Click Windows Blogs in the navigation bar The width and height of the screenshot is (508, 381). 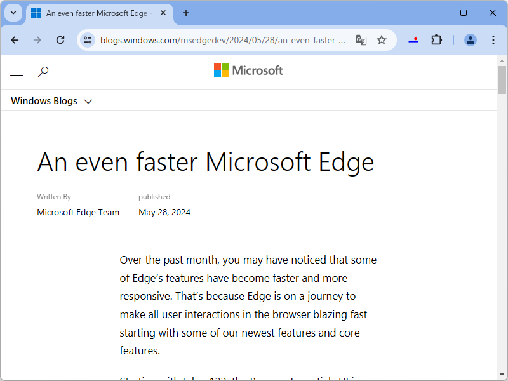tap(44, 101)
